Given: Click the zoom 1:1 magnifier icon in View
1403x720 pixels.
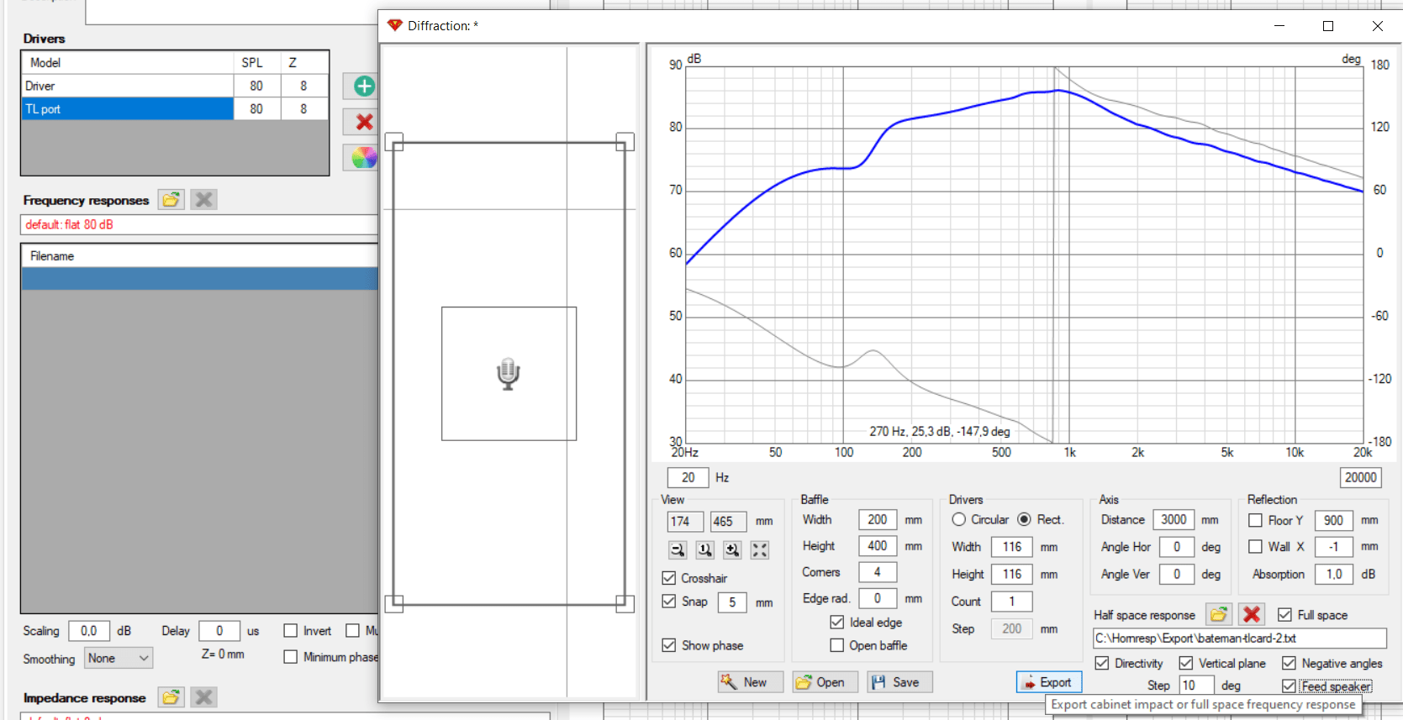Looking at the screenshot, I should point(705,549).
